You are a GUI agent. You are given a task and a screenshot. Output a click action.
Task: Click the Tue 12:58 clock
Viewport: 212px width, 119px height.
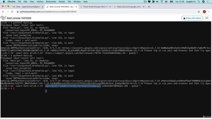(x=180, y=1)
